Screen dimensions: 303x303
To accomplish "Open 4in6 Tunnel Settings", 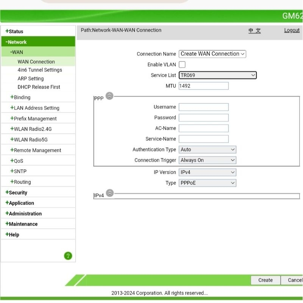I will tap(40, 70).
